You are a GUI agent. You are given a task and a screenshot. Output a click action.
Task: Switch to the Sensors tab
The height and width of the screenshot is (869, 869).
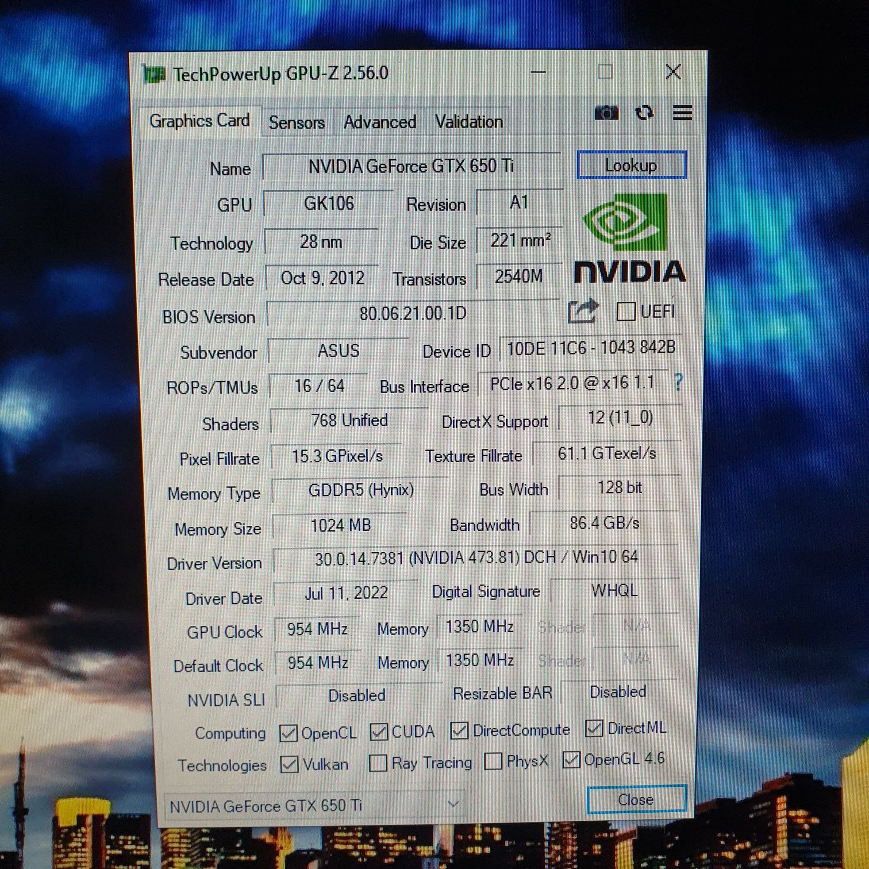tap(297, 122)
